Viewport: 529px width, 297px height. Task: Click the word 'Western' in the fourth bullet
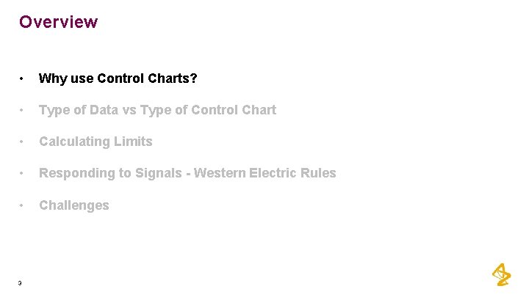tap(219, 173)
